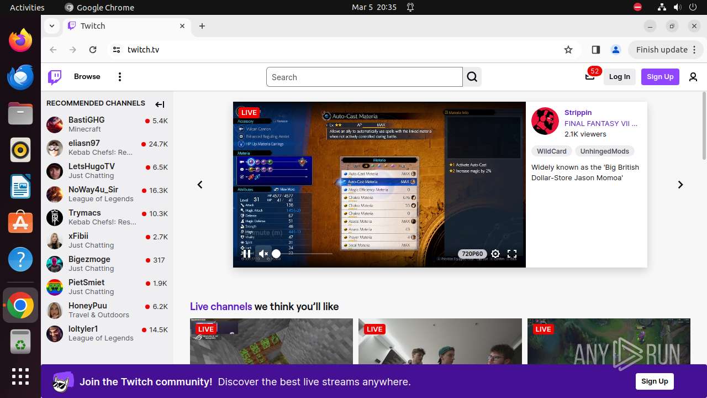Screen dimensions: 707x398
Task: Open the player settings gear
Action: (x=495, y=254)
